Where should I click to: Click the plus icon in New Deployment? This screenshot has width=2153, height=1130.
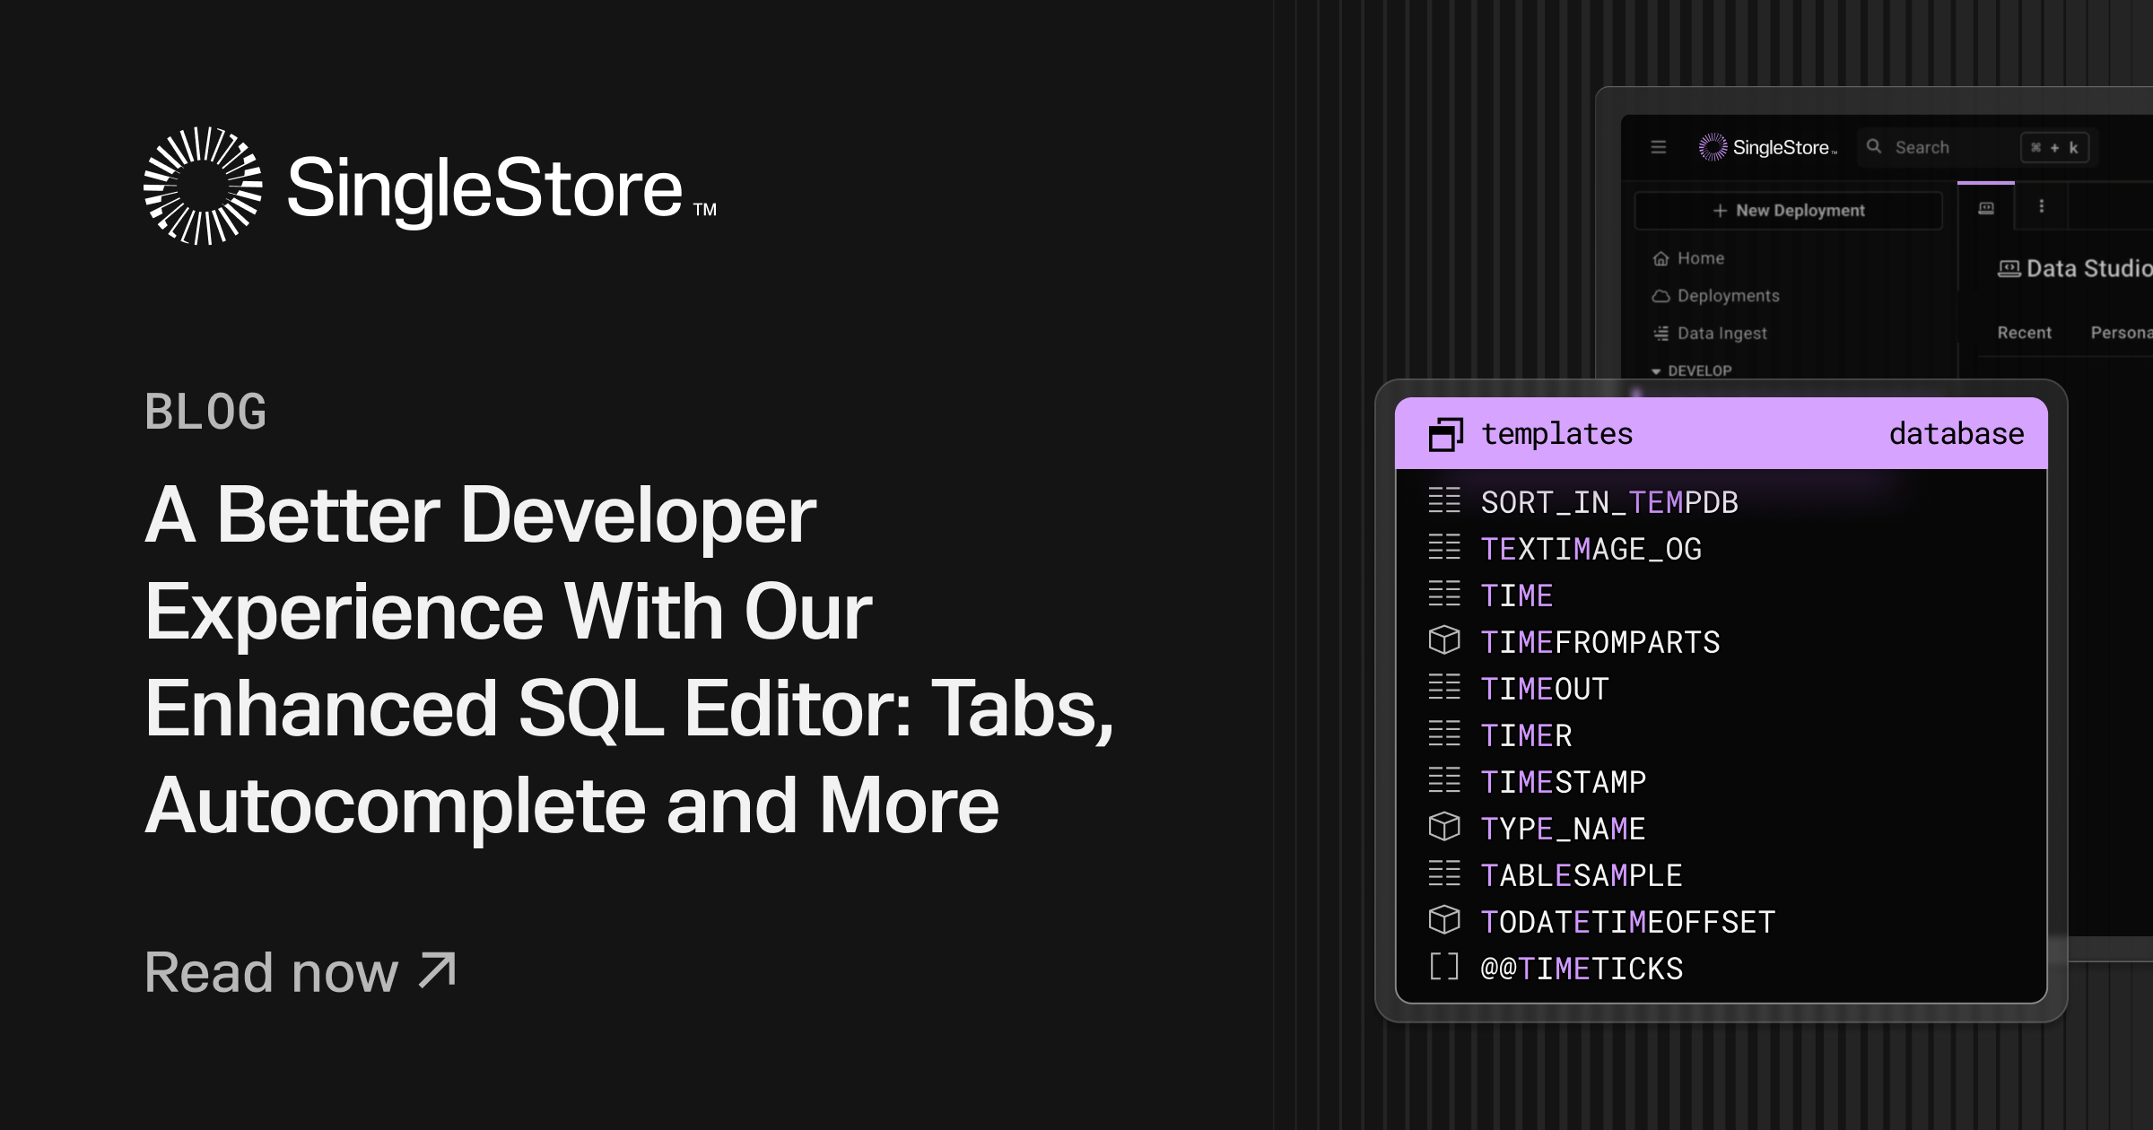coord(1720,210)
